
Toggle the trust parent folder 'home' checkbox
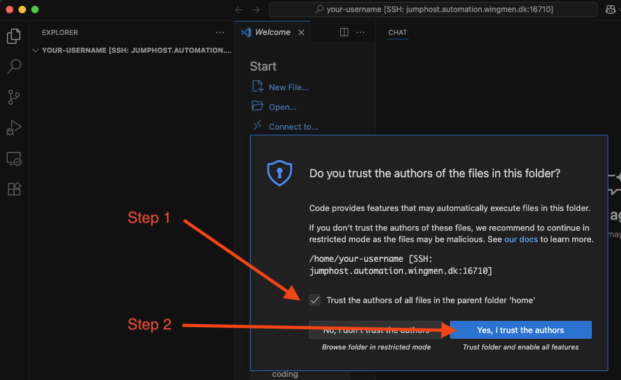[315, 300]
